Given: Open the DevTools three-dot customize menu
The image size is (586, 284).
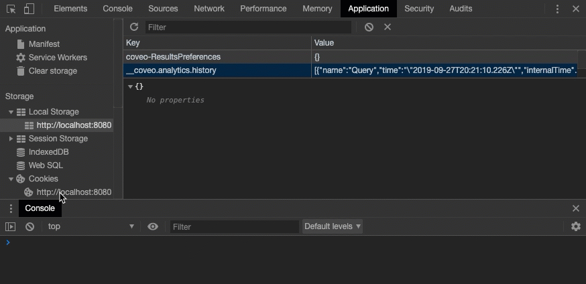Looking at the screenshot, I should coord(557,9).
